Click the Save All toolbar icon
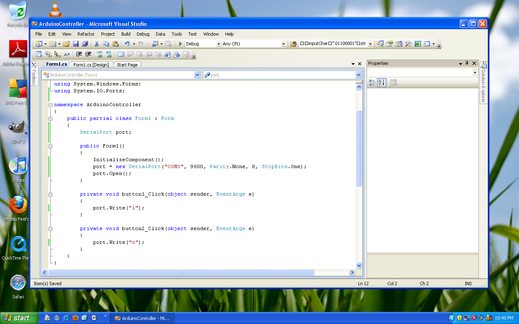The width and height of the screenshot is (519, 324). tap(85, 44)
